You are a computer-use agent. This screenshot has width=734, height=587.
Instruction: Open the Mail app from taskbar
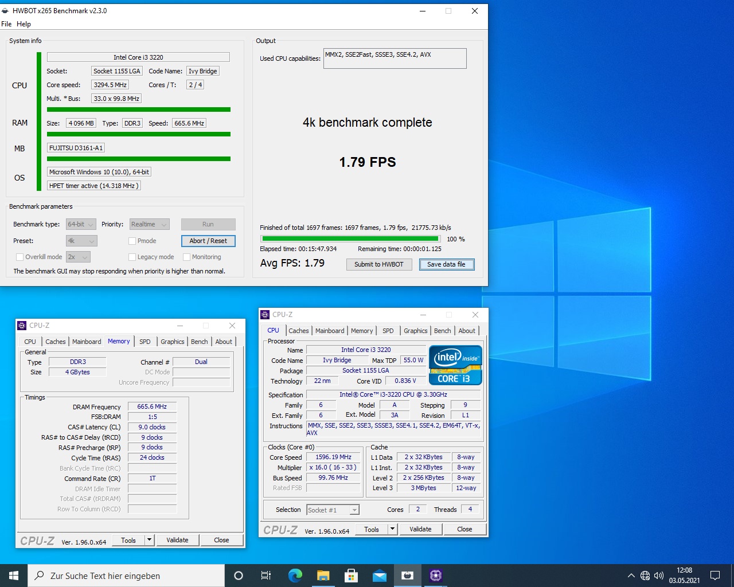379,576
